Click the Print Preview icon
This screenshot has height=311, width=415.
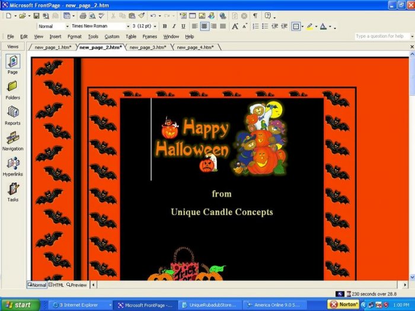92,16
